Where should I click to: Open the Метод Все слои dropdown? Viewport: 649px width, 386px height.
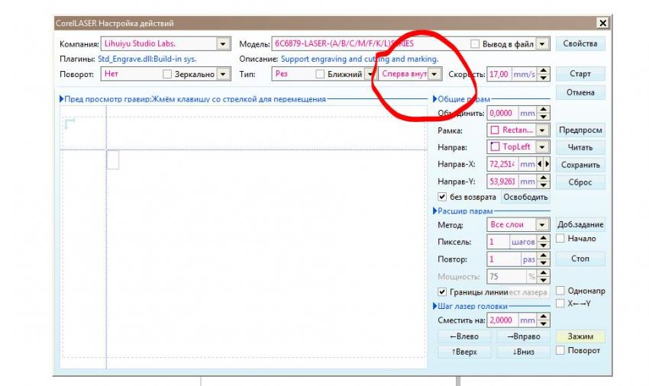[x=543, y=225]
